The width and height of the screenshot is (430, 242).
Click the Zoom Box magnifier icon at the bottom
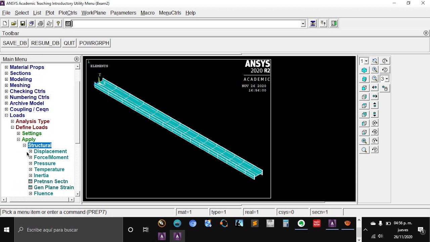coord(364,150)
